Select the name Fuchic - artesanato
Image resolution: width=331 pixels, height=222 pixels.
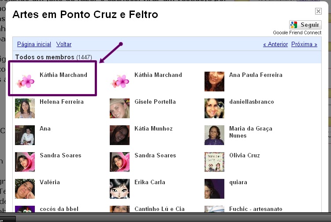click(256, 209)
